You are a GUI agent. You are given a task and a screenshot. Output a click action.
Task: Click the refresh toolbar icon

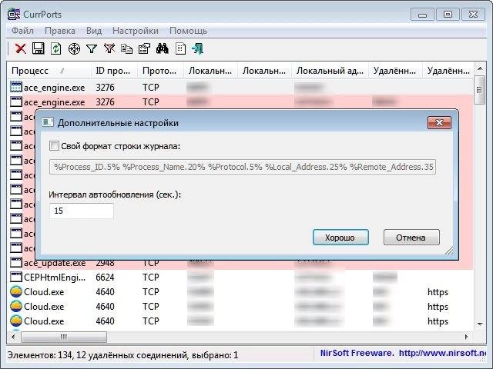pyautogui.click(x=56, y=48)
